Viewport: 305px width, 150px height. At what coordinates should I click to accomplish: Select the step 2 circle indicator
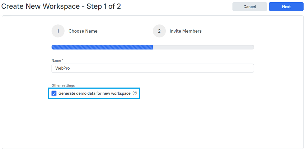pyautogui.click(x=159, y=31)
